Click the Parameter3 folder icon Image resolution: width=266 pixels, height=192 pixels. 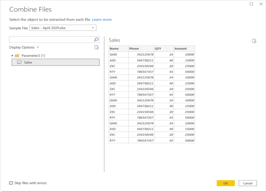(x=17, y=55)
